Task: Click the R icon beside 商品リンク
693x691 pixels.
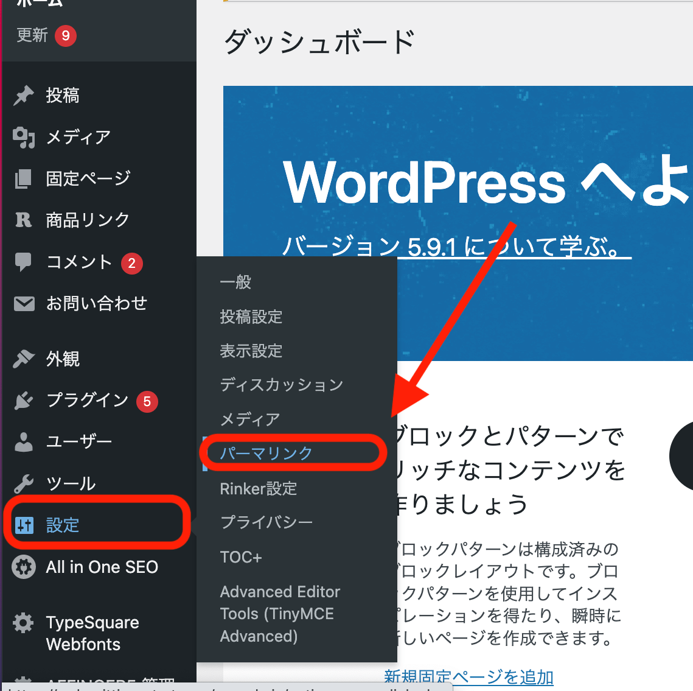Action: pyautogui.click(x=23, y=220)
